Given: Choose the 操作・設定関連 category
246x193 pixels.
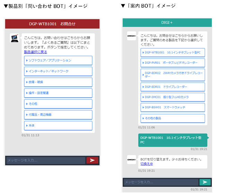Looking at the screenshot, I should [58, 93].
